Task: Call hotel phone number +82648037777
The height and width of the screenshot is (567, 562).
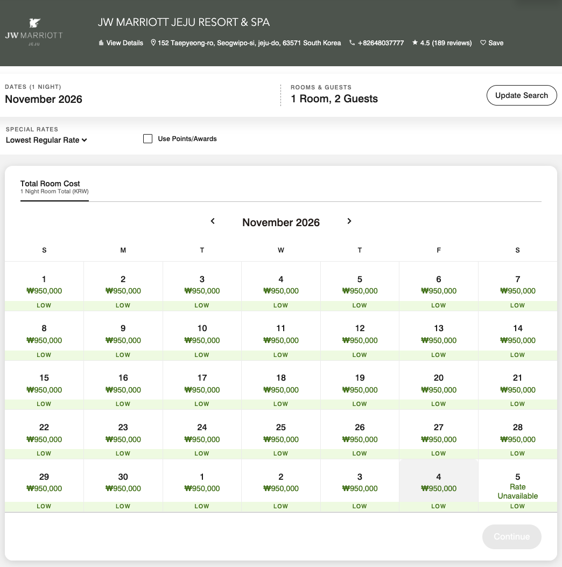Action: [x=377, y=43]
